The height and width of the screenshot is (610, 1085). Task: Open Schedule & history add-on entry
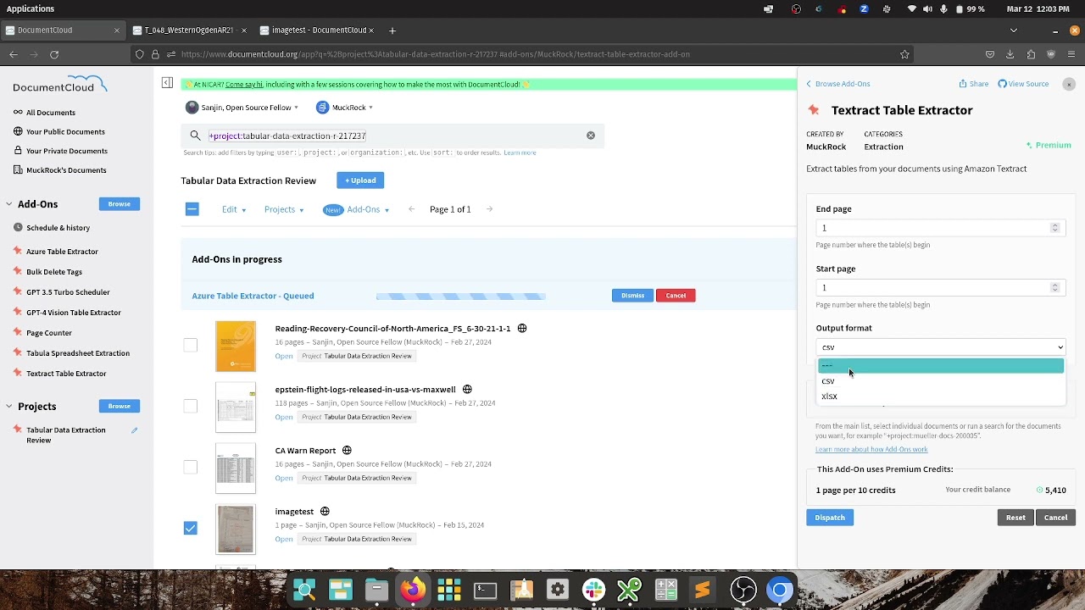(x=58, y=228)
